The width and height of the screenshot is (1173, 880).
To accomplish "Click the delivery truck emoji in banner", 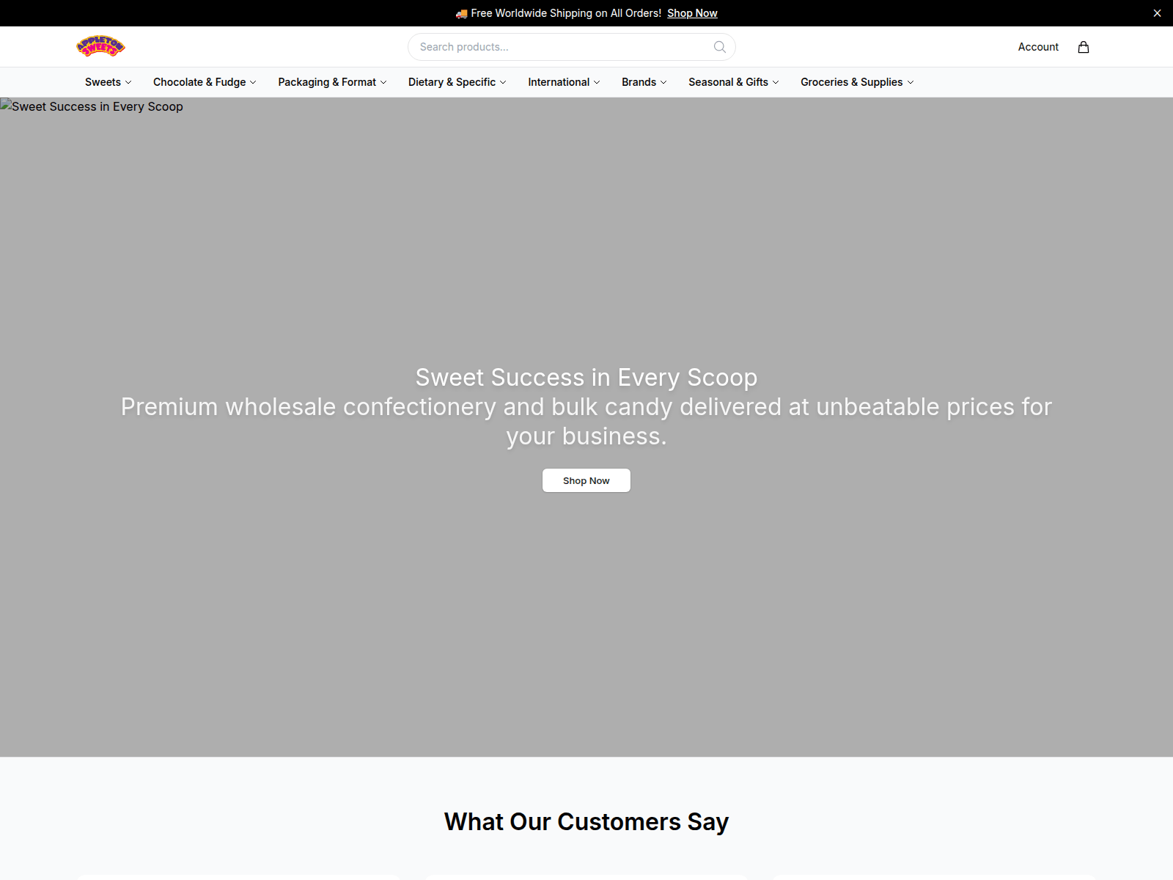I will click(x=461, y=13).
